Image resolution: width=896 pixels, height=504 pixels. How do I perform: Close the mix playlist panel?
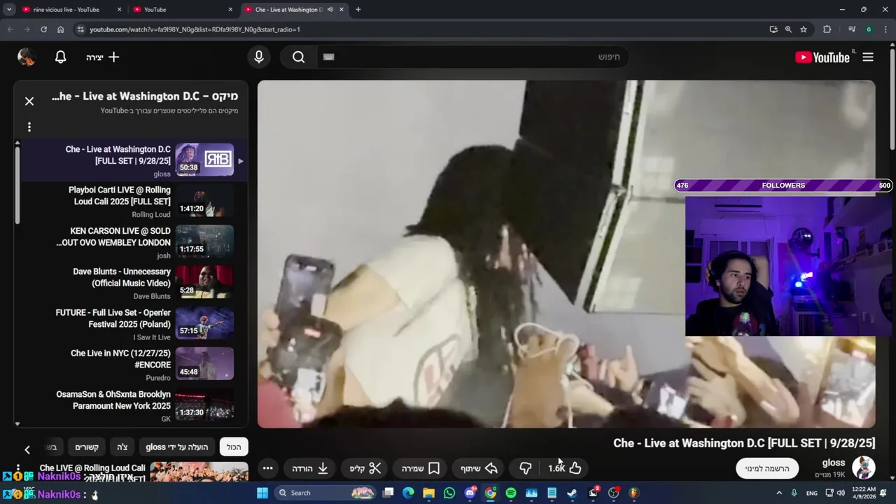[29, 101]
